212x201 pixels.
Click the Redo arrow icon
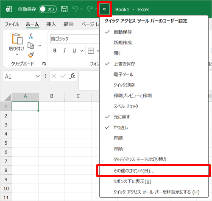tap(90, 9)
